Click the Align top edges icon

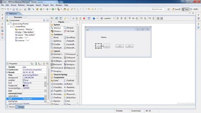click(x=130, y=18)
